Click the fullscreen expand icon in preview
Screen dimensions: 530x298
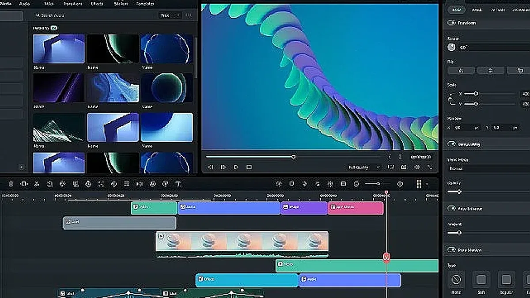click(x=429, y=167)
